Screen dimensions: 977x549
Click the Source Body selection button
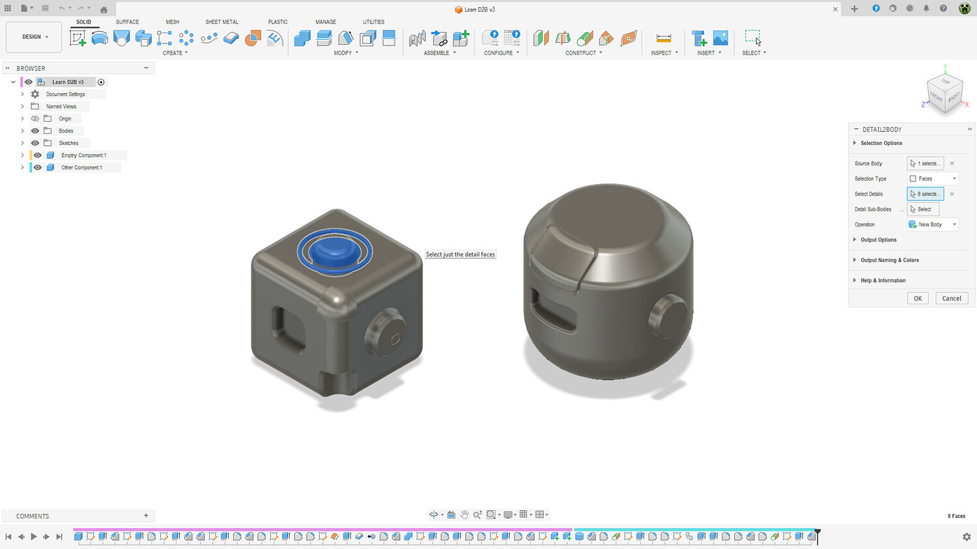pos(926,163)
